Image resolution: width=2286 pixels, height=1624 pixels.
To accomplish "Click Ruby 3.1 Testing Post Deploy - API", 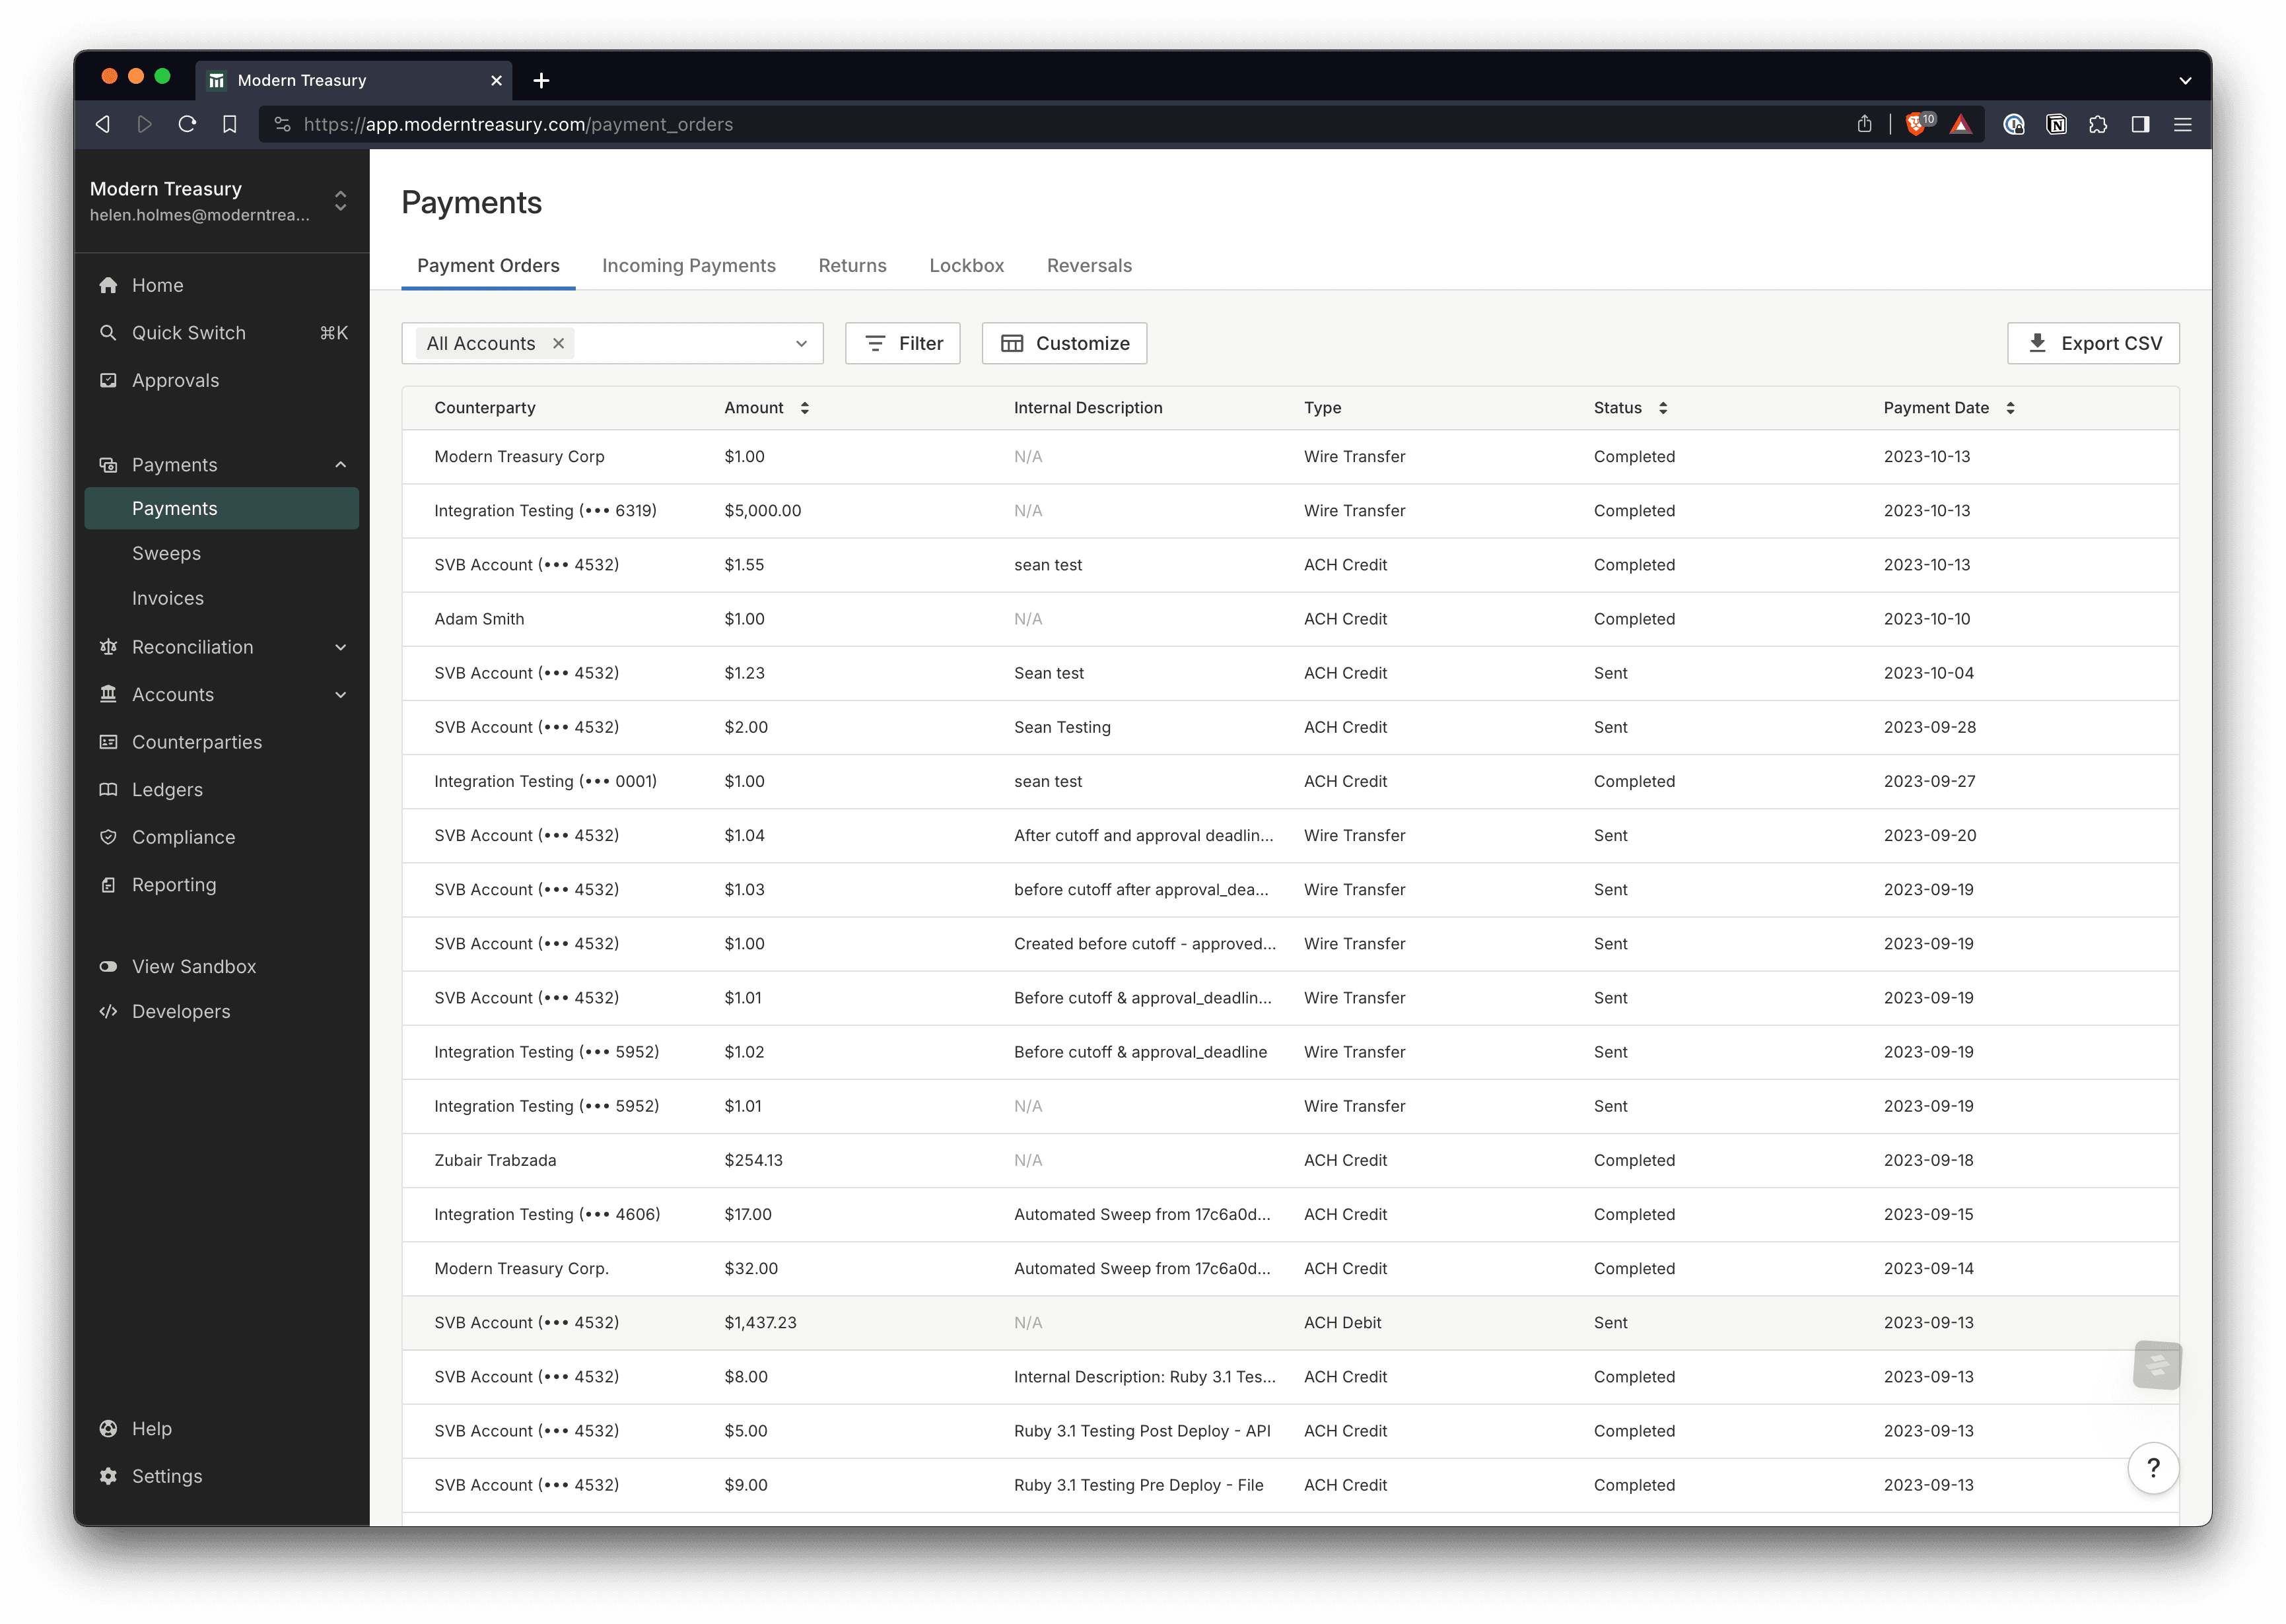I will pyautogui.click(x=1142, y=1431).
